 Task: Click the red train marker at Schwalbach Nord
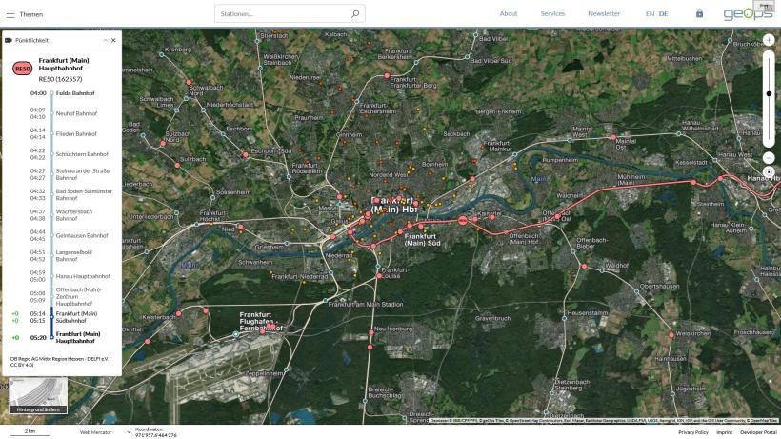coord(189,82)
